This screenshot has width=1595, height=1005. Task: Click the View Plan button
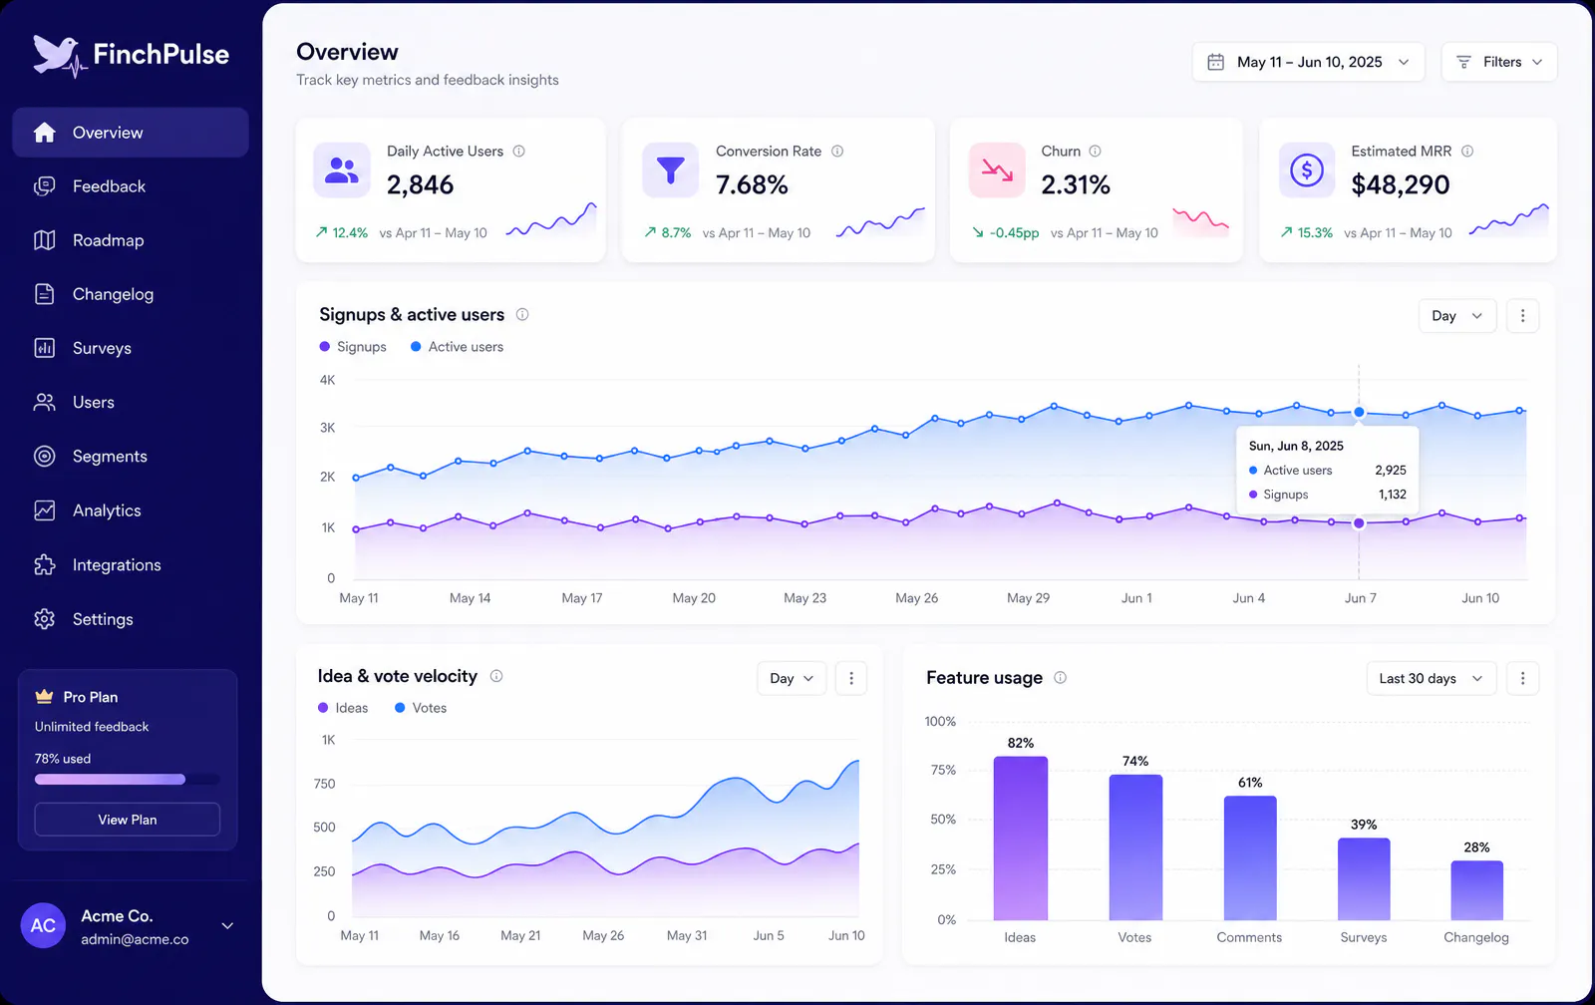128,820
